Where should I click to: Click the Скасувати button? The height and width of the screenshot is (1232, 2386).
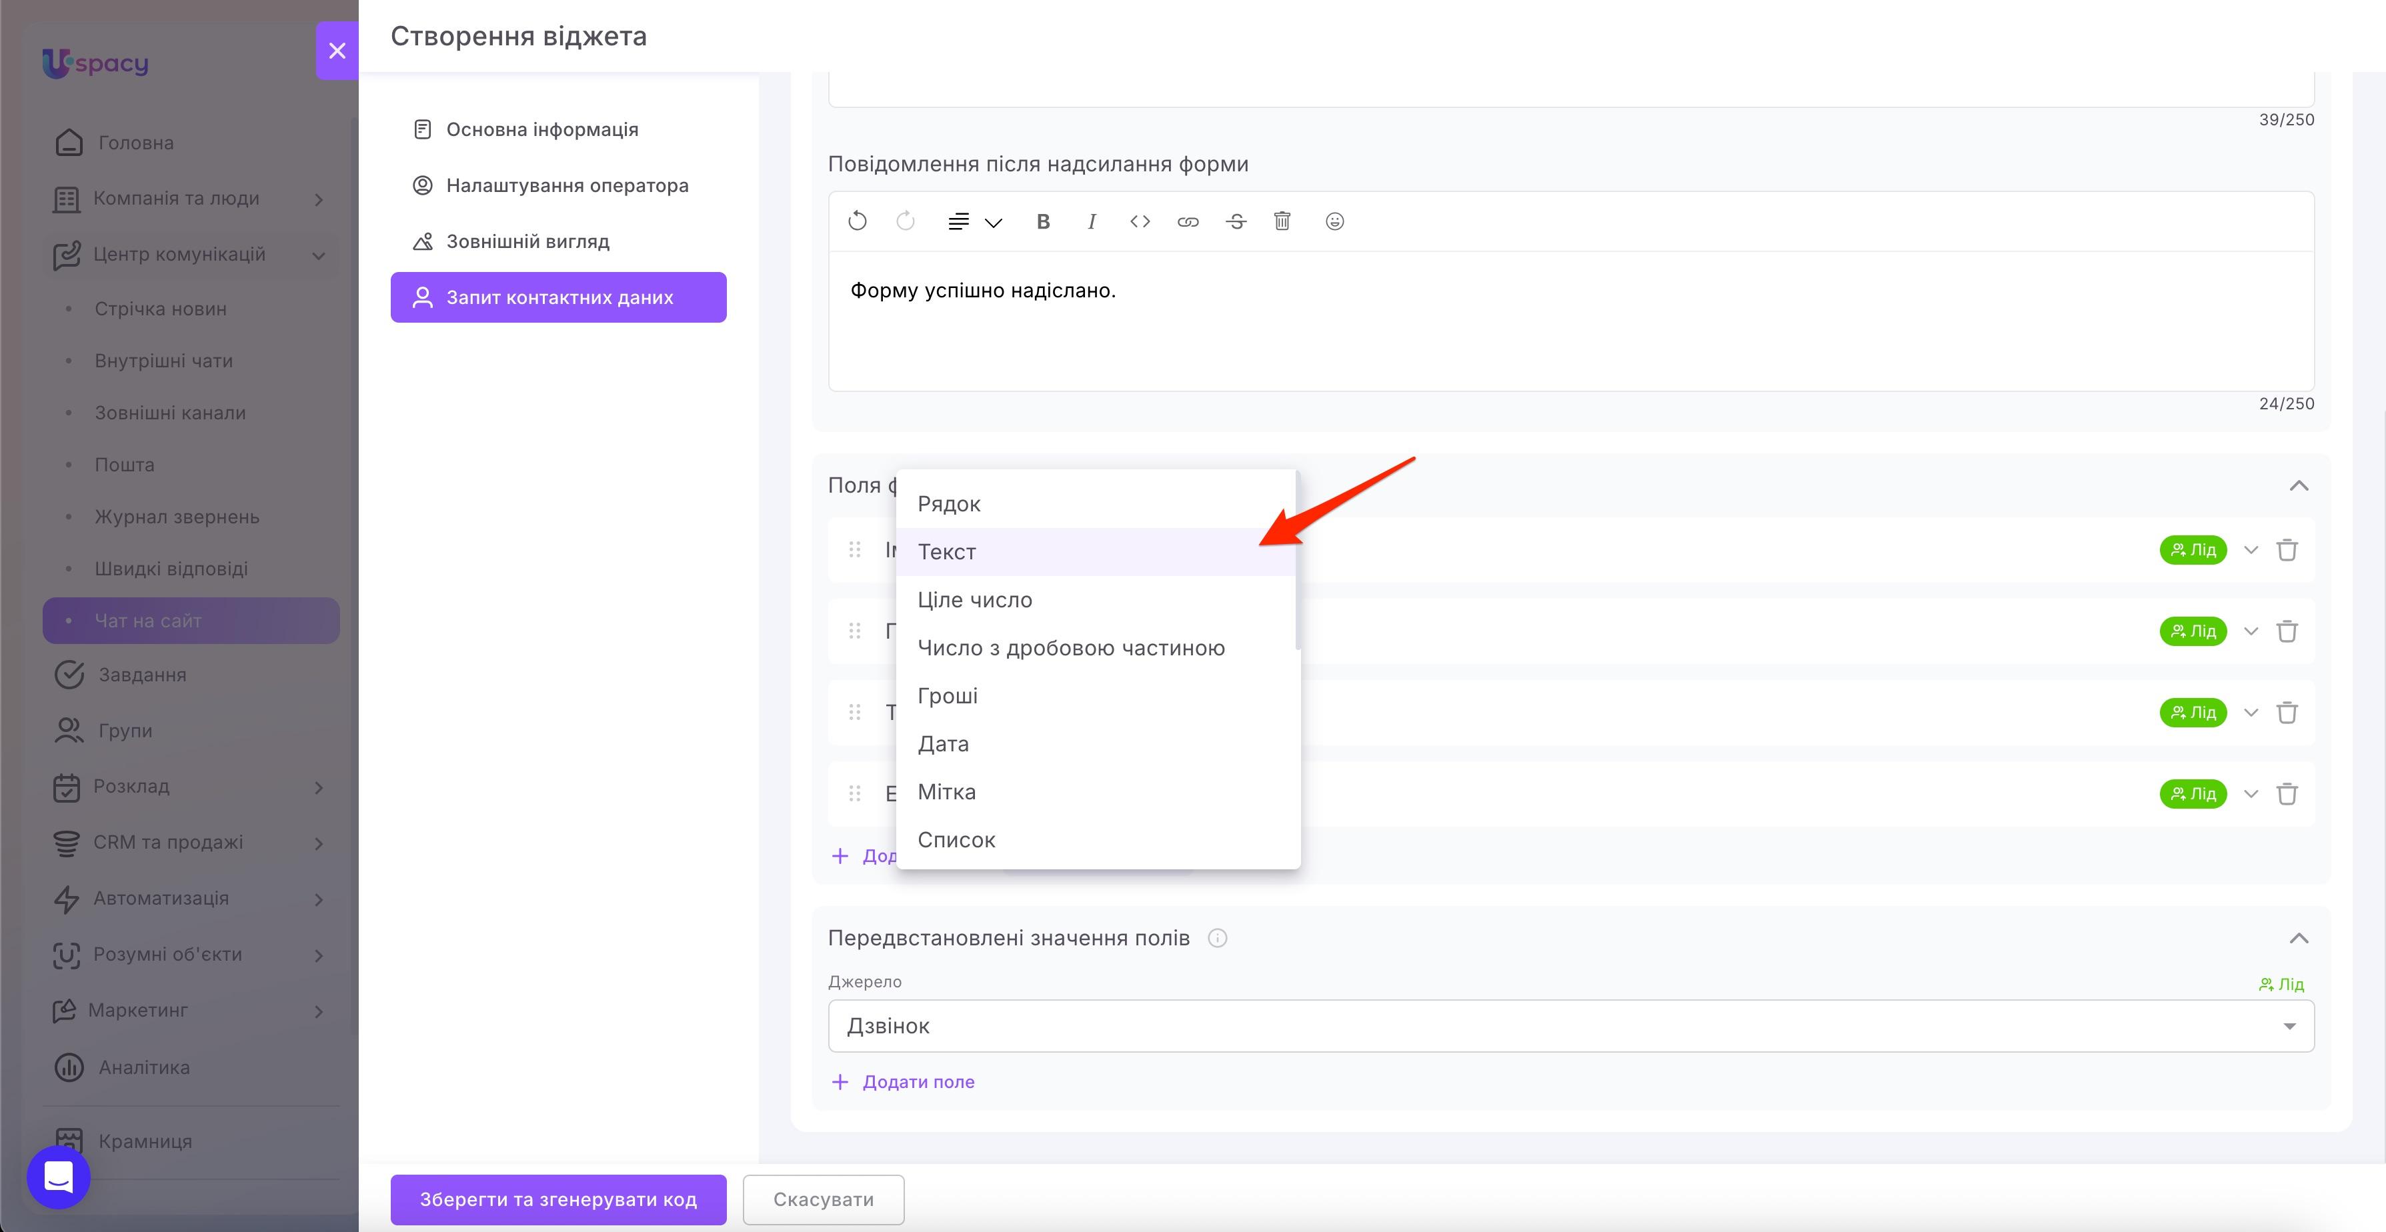(x=824, y=1199)
